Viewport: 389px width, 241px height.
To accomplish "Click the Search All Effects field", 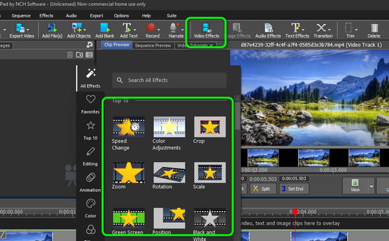I will pos(169,80).
